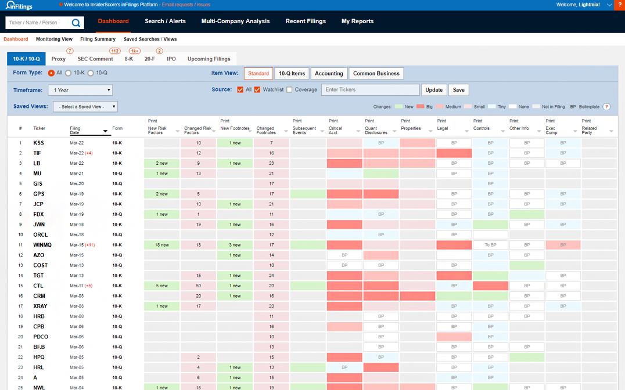Click the 3 new footnotes cell for WINMQ

tap(235, 245)
